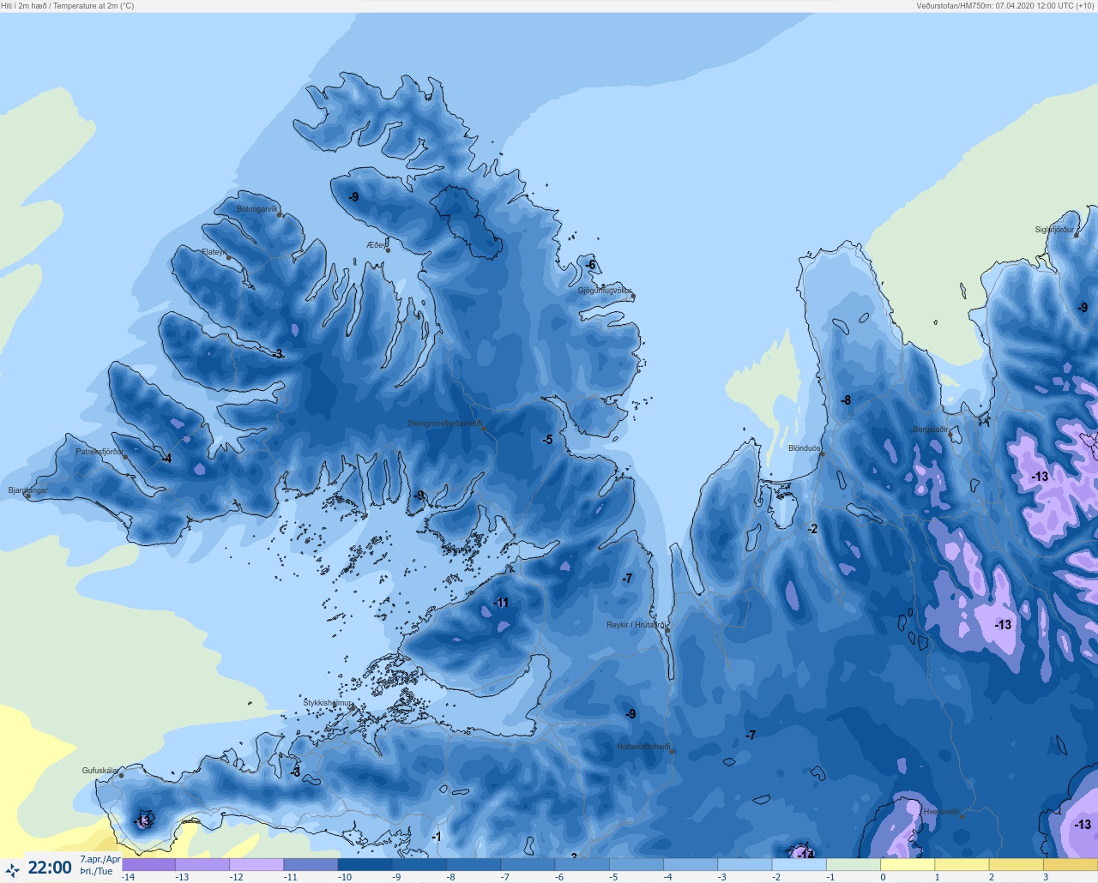Image resolution: width=1098 pixels, height=883 pixels.
Task: Select the Siglufjörður station label
Action: 1054,230
